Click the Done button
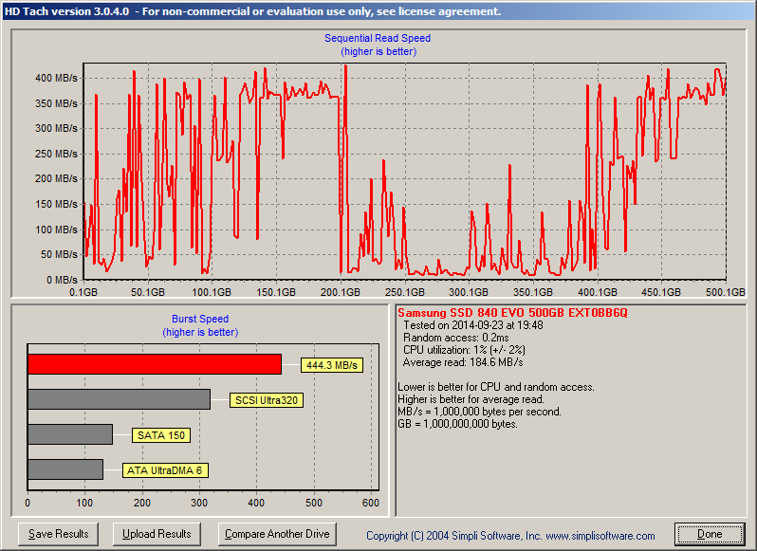757x551 pixels. (x=710, y=534)
